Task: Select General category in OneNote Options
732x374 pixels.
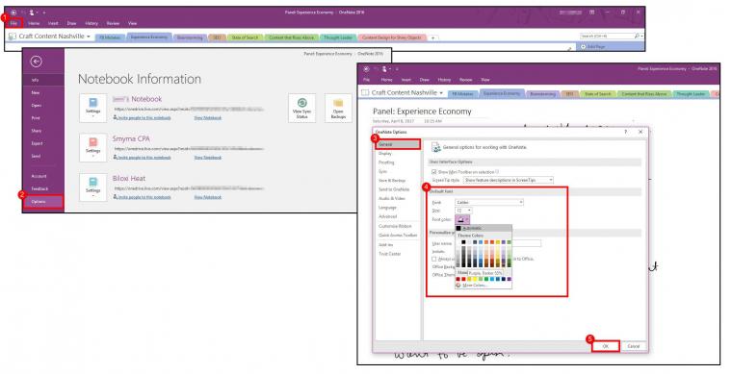Action: [x=398, y=144]
